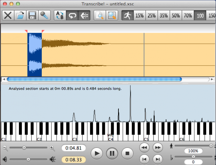Stop playback with the square stop button
Viewport: 216px width, 165px height.
click(127, 154)
